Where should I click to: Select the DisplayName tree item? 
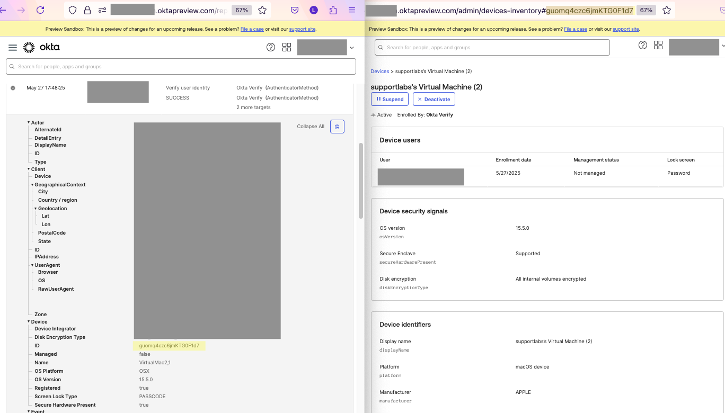pyautogui.click(x=50, y=145)
